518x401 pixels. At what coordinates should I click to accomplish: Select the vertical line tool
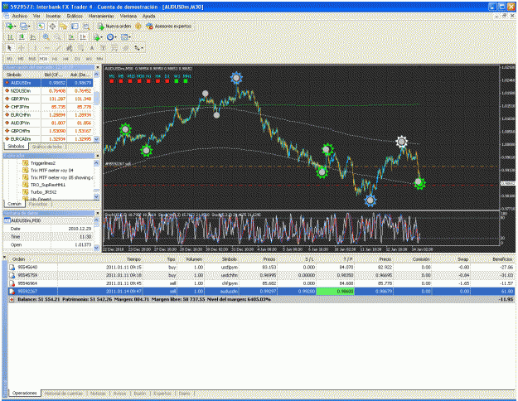tap(35, 48)
